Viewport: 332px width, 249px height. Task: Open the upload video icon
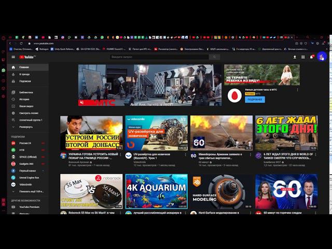(x=295, y=57)
